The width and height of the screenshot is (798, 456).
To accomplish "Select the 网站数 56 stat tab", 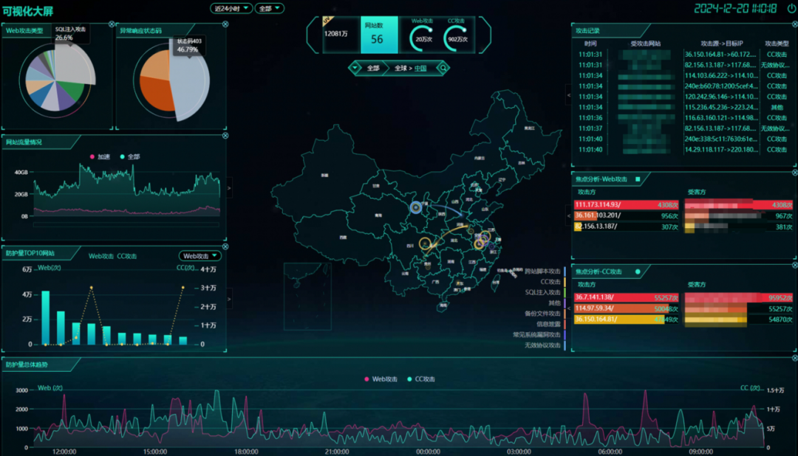I will tap(377, 34).
